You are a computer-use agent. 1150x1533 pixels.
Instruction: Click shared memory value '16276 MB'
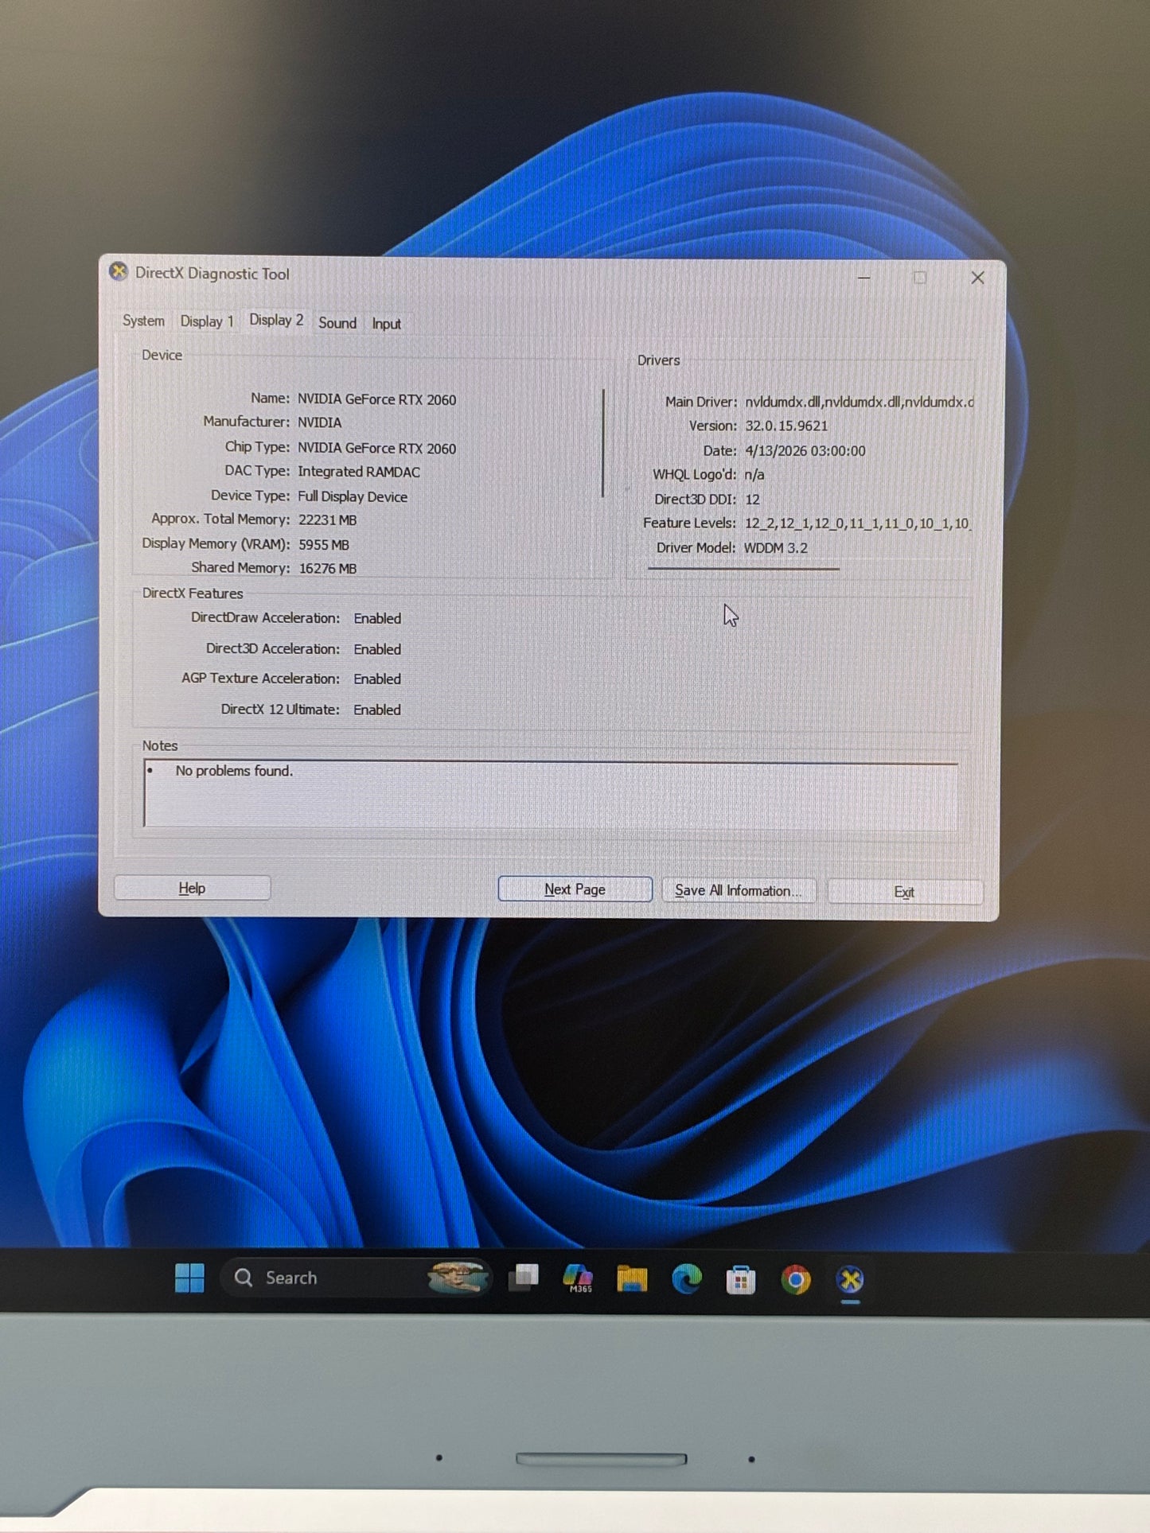[x=327, y=569]
